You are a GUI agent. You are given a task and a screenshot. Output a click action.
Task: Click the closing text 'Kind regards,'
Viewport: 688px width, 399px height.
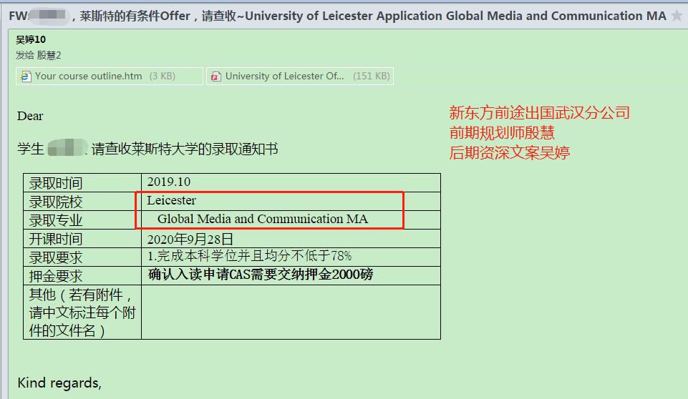59,383
